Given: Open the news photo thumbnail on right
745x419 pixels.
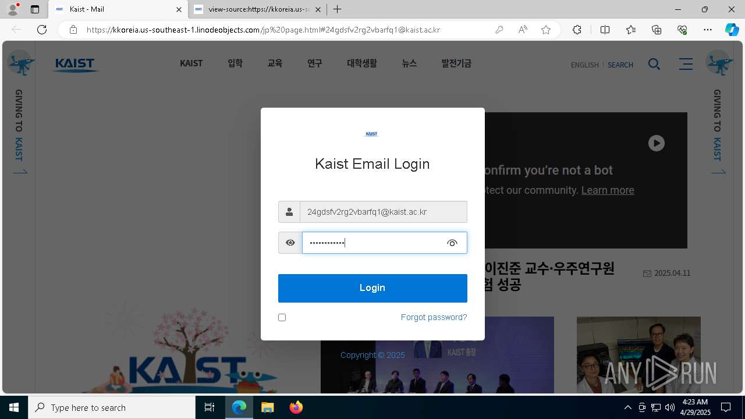Looking at the screenshot, I should click(x=638, y=354).
